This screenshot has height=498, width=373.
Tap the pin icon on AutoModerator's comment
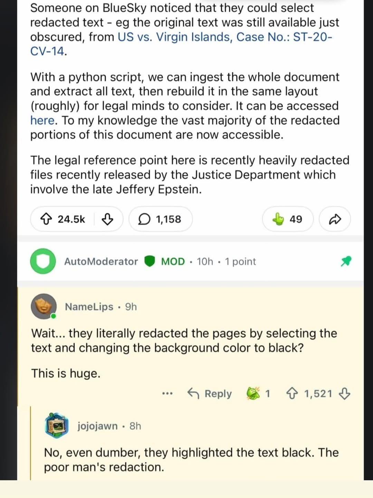pyautogui.click(x=347, y=261)
